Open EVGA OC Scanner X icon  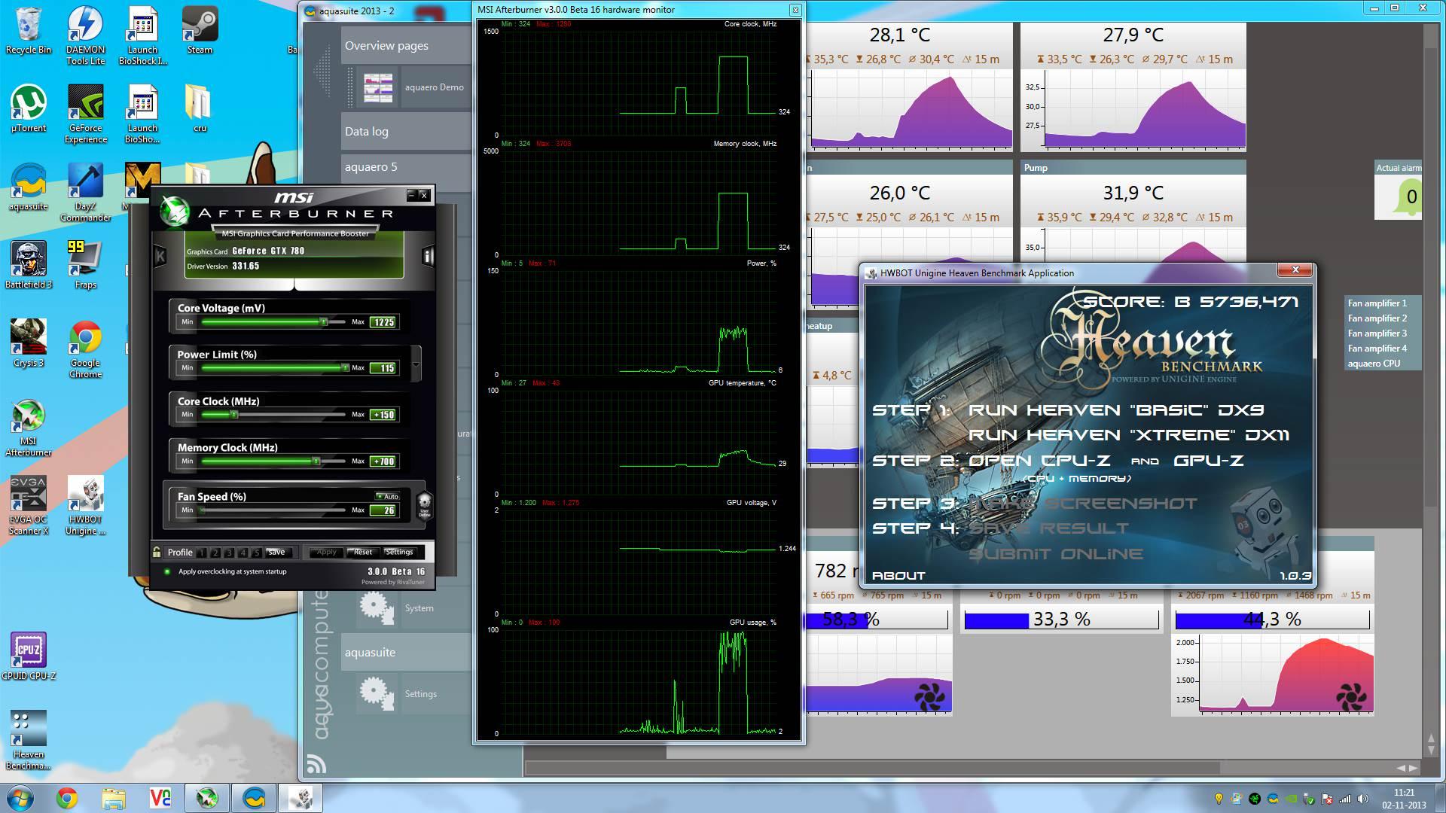click(28, 506)
